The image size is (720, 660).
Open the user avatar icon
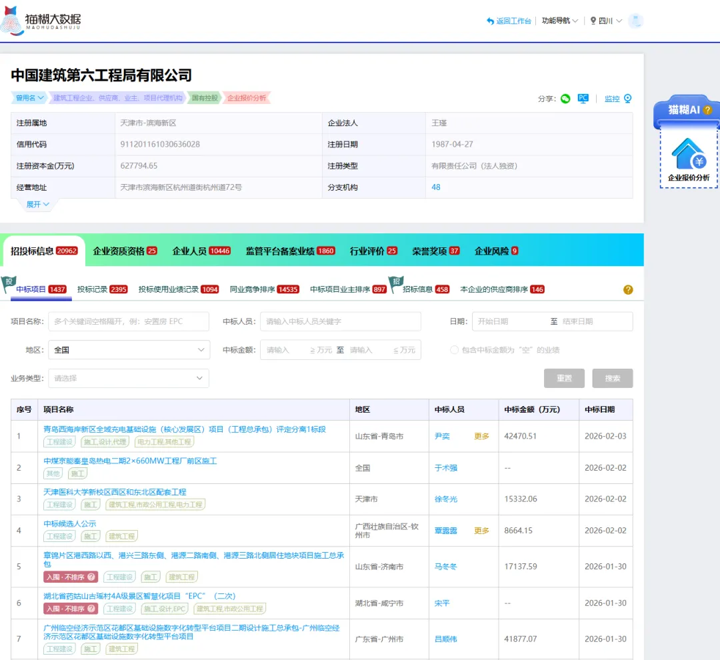click(x=635, y=21)
